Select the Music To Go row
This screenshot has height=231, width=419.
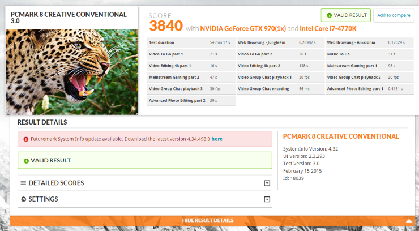(x=370, y=54)
